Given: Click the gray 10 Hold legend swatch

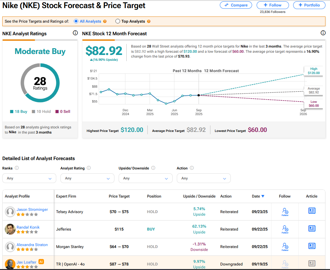Looking at the screenshot, I should point(34,112).
